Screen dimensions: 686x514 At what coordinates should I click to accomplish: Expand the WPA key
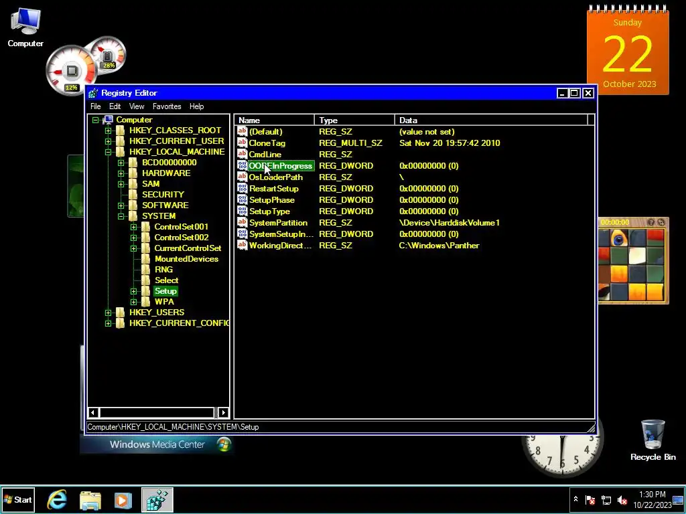pos(133,302)
